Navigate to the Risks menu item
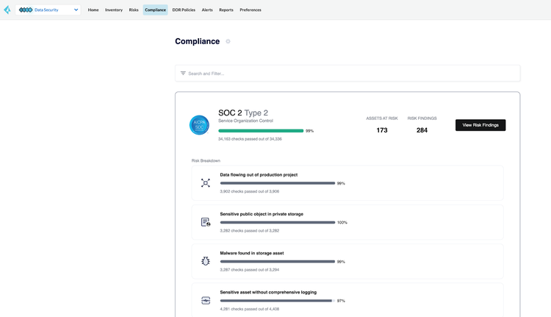551x317 pixels. point(134,10)
